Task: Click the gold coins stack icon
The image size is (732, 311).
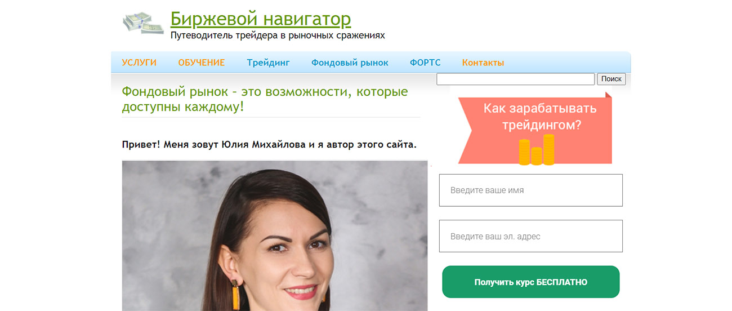Action: tap(536, 150)
